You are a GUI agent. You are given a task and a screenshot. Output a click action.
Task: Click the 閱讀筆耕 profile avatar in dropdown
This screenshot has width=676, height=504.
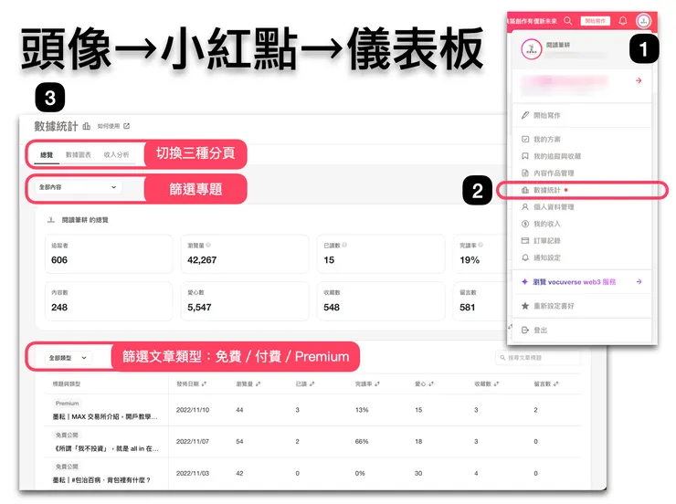click(x=531, y=49)
